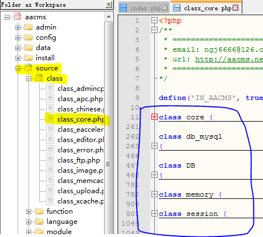Click the save icon on index.php tab
The width and height of the screenshot is (263, 237).
click(x=124, y=8)
